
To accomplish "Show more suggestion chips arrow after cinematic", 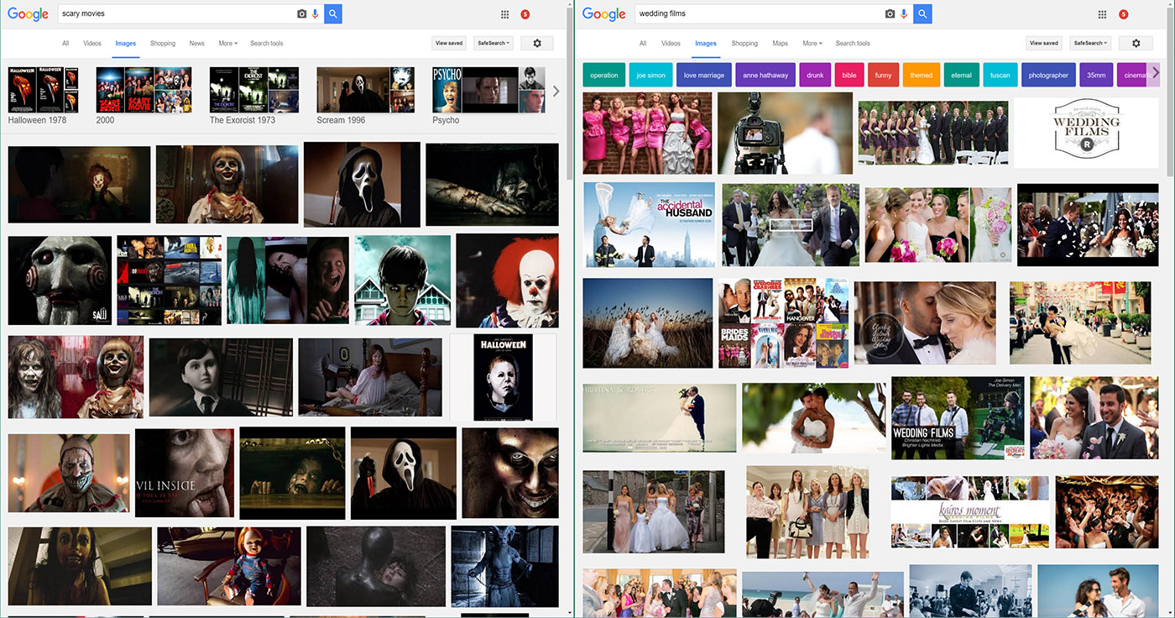I will pos(1156,73).
